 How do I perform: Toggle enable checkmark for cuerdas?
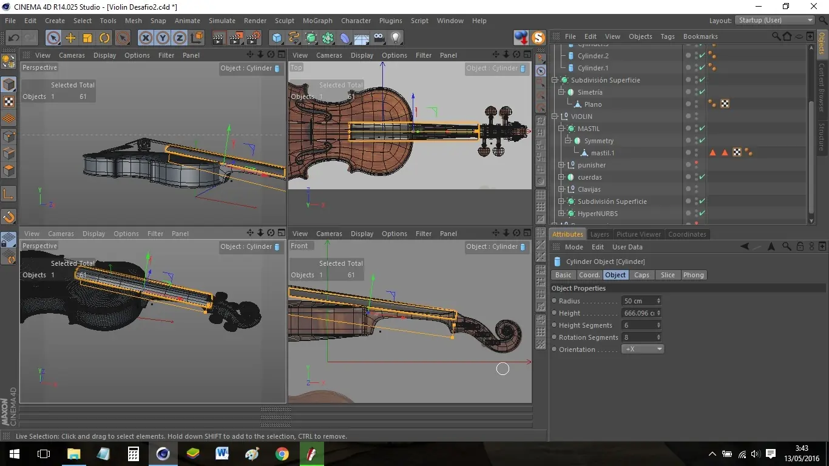point(702,177)
